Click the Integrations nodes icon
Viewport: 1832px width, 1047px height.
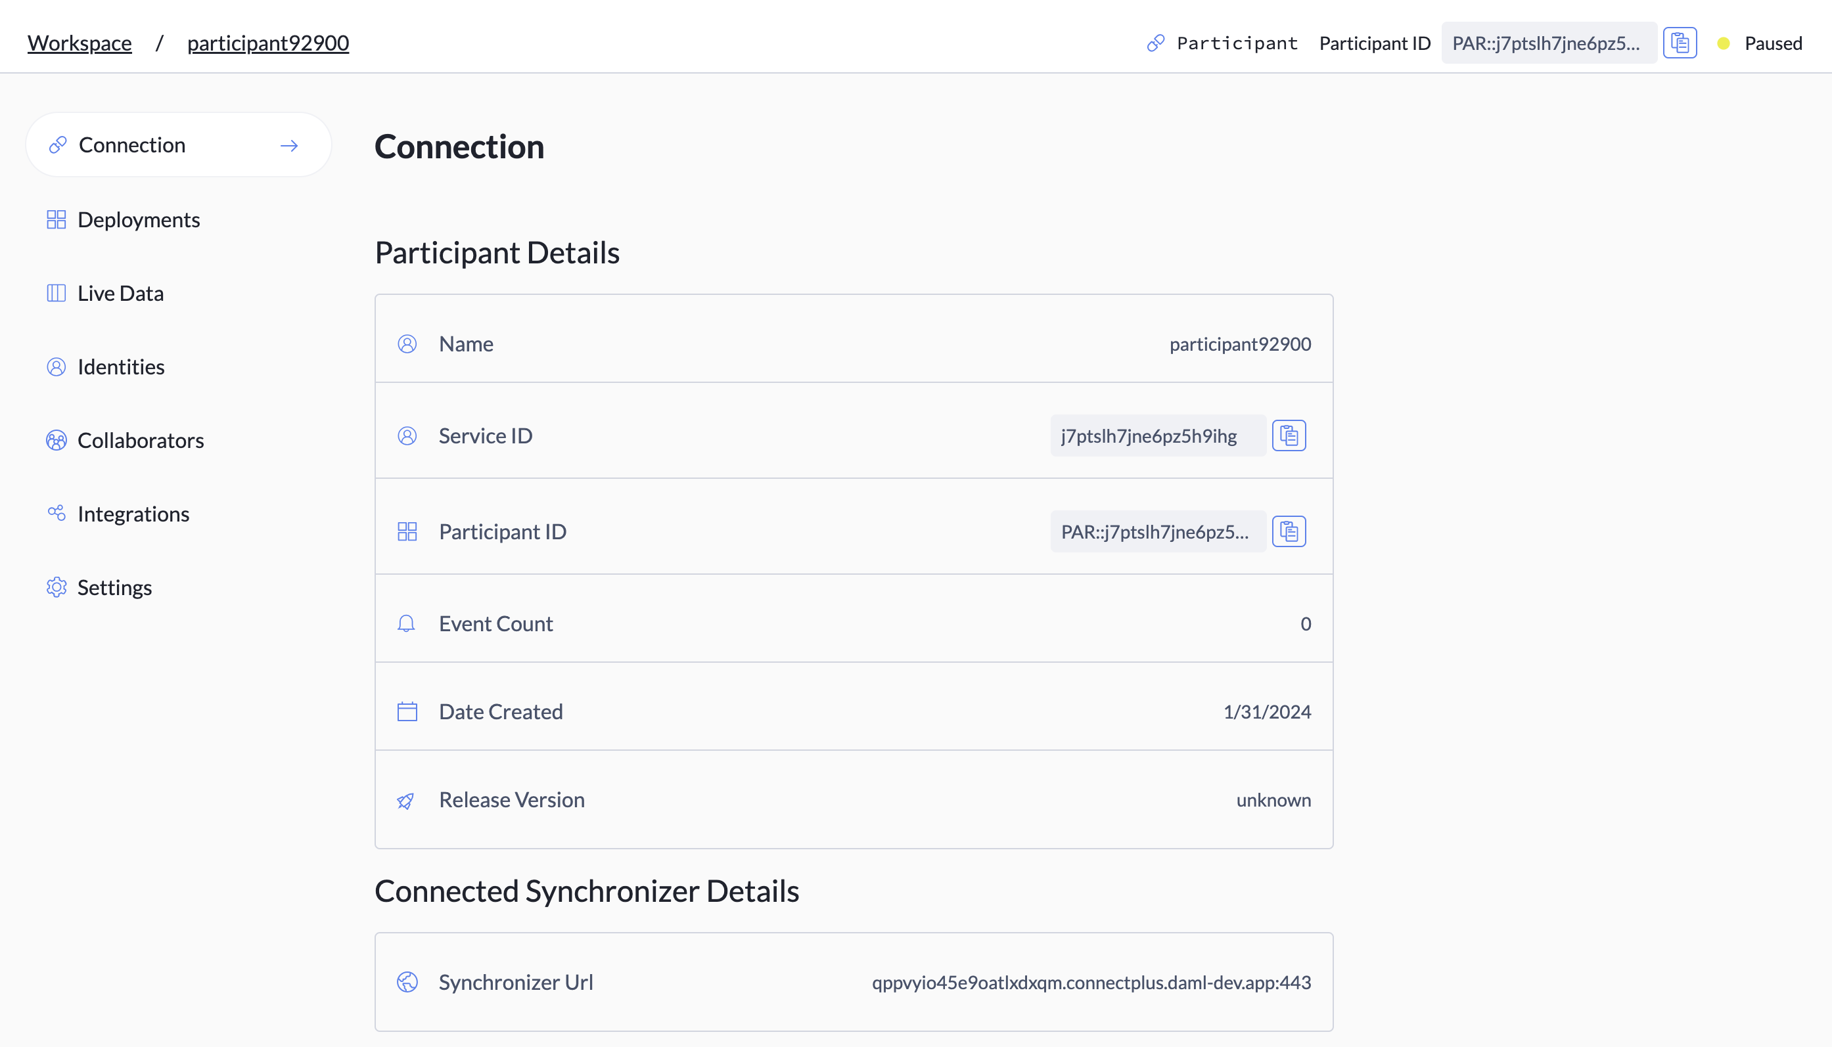click(56, 514)
